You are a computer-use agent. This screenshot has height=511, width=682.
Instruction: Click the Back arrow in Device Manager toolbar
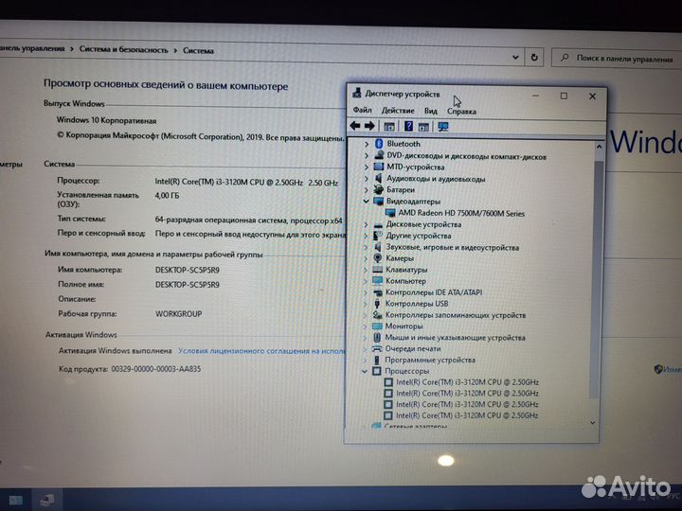355,126
